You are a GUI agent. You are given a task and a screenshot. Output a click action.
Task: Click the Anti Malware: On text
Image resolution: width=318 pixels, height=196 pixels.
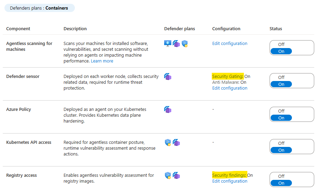click(229, 82)
